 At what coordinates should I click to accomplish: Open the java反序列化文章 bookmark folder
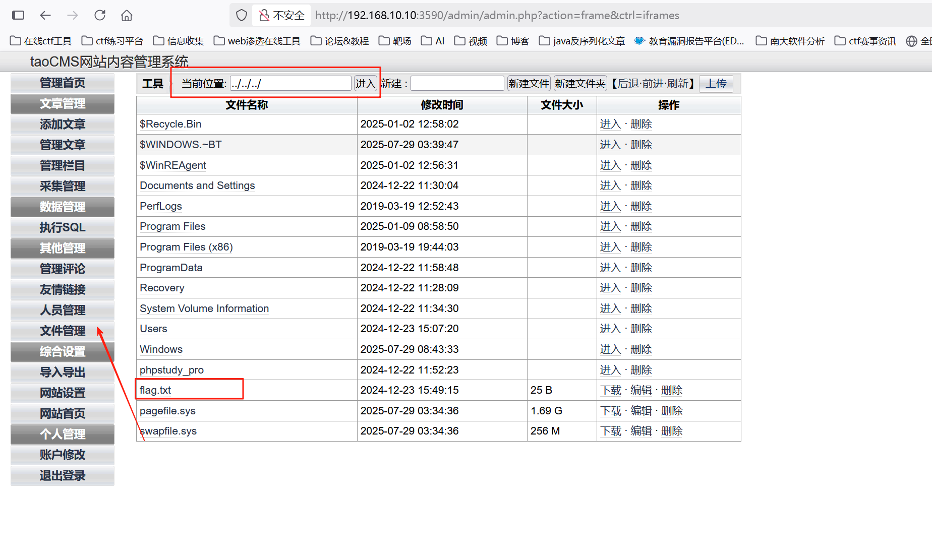[x=582, y=41]
